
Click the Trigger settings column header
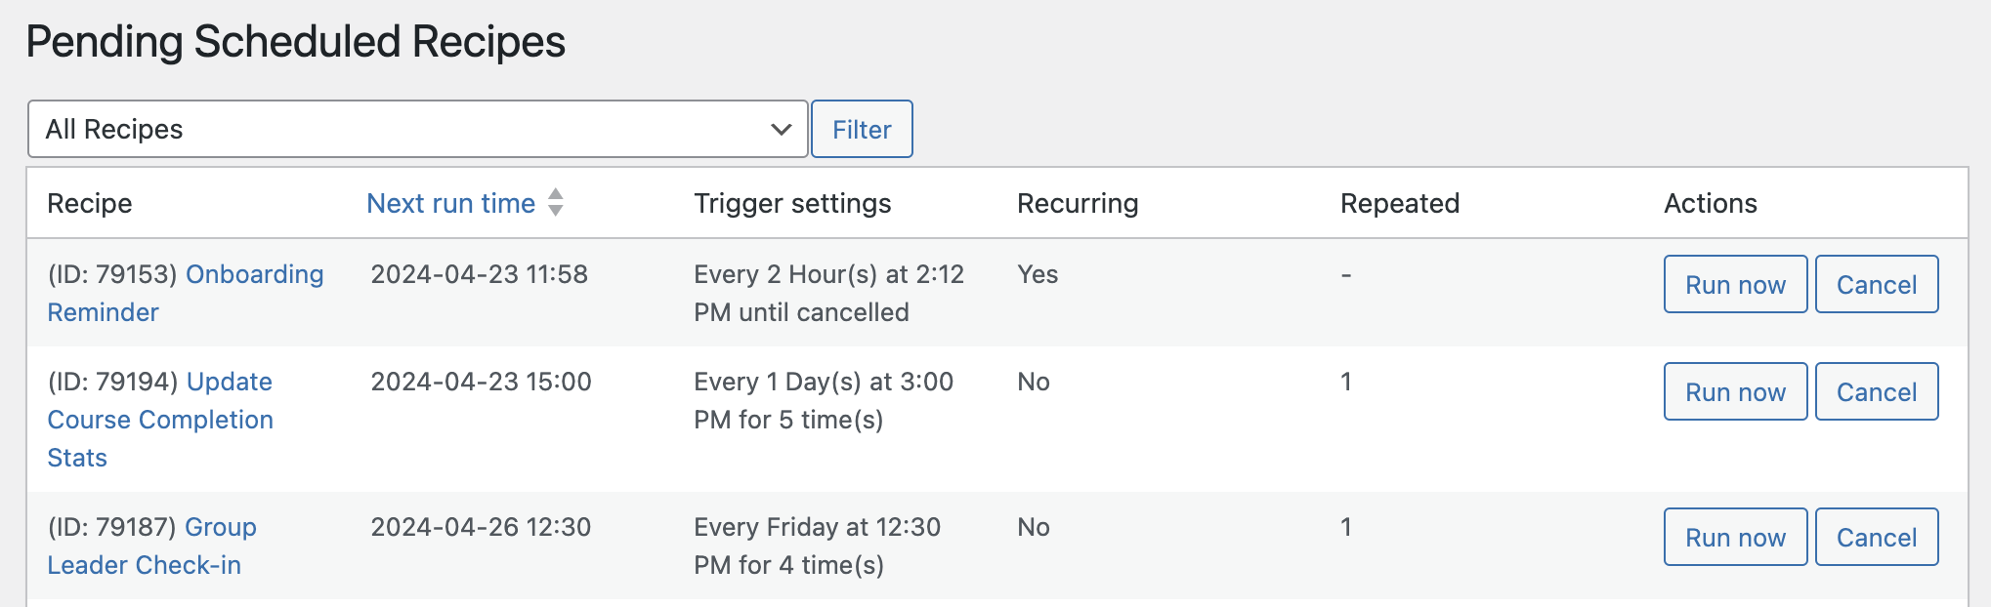(792, 203)
